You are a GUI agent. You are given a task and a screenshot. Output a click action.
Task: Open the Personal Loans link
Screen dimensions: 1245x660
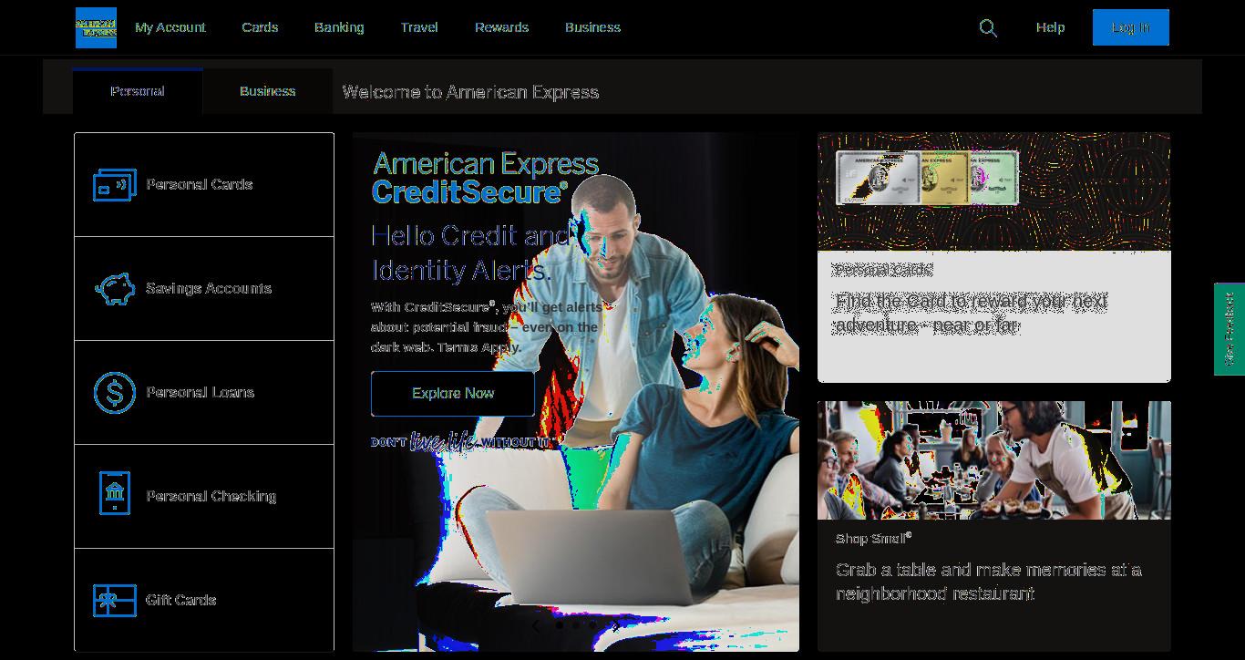point(201,392)
